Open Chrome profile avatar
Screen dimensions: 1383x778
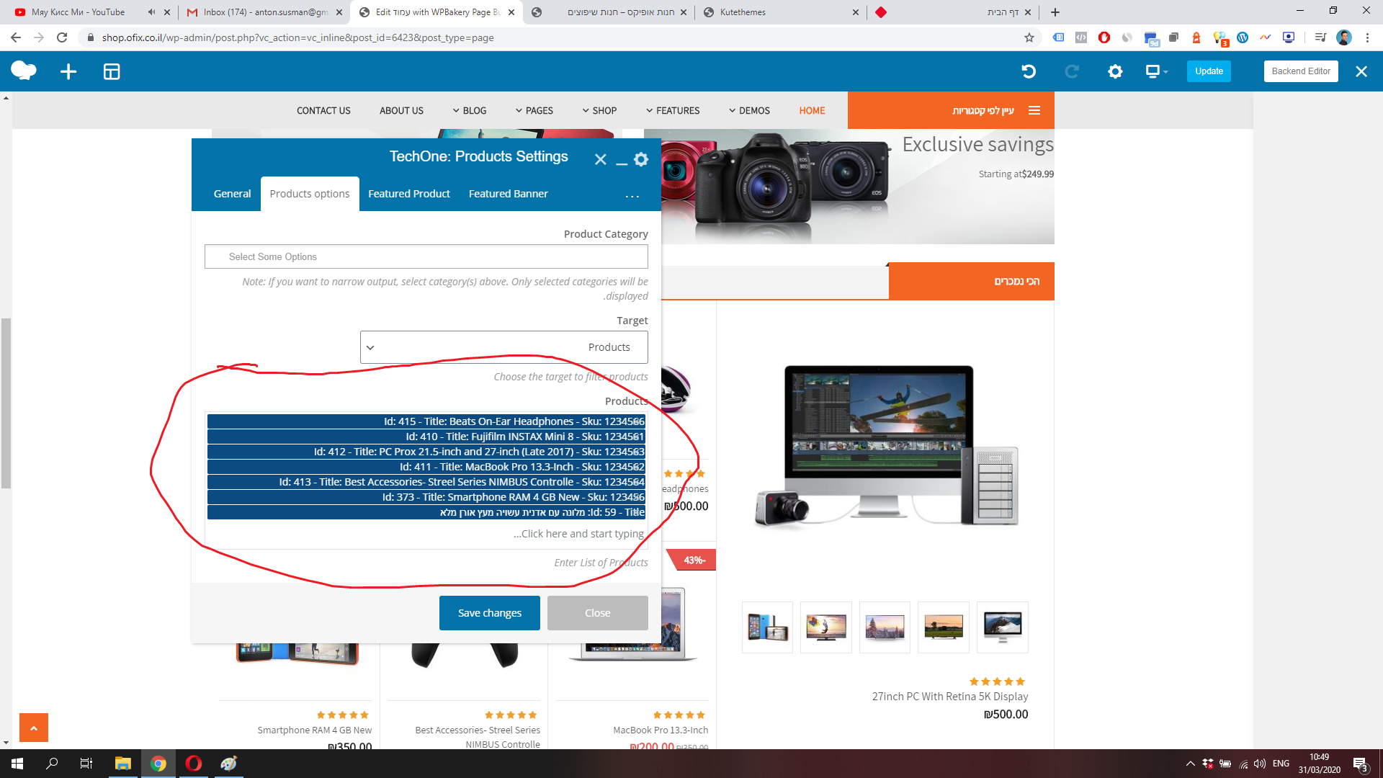click(1344, 37)
